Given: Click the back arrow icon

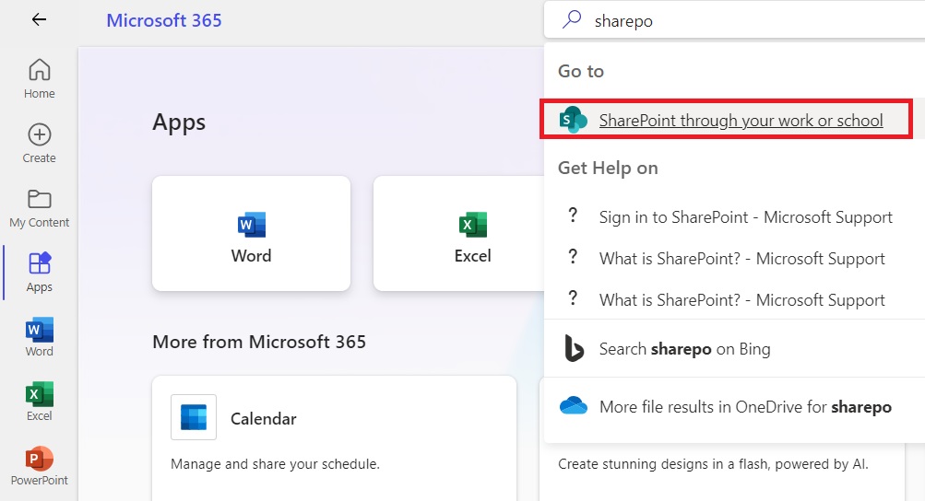Looking at the screenshot, I should (39, 19).
